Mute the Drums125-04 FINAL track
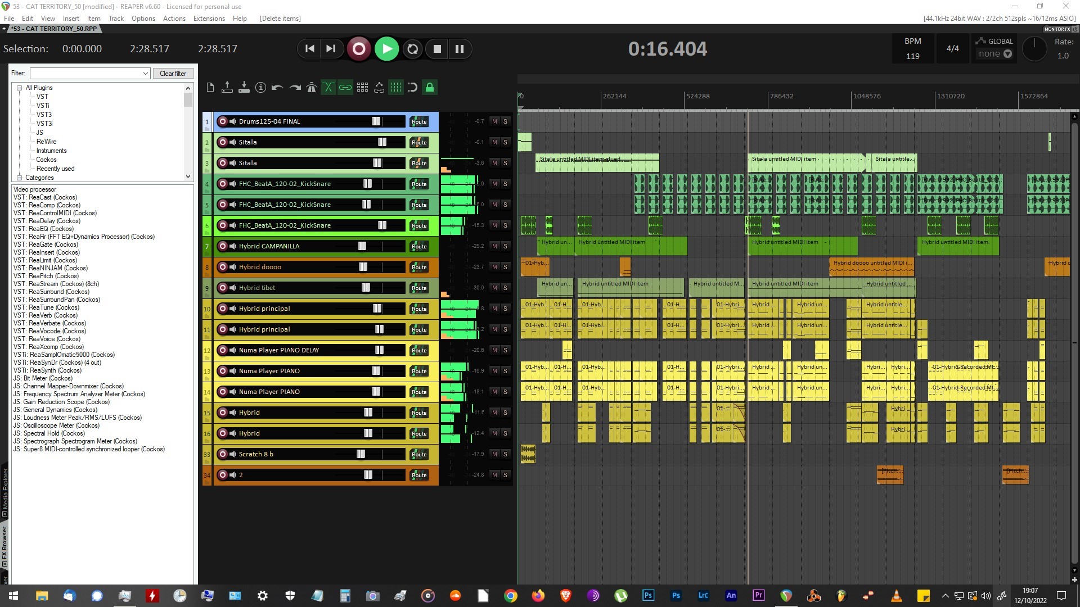Screen dimensions: 1080x607 [x=494, y=121]
